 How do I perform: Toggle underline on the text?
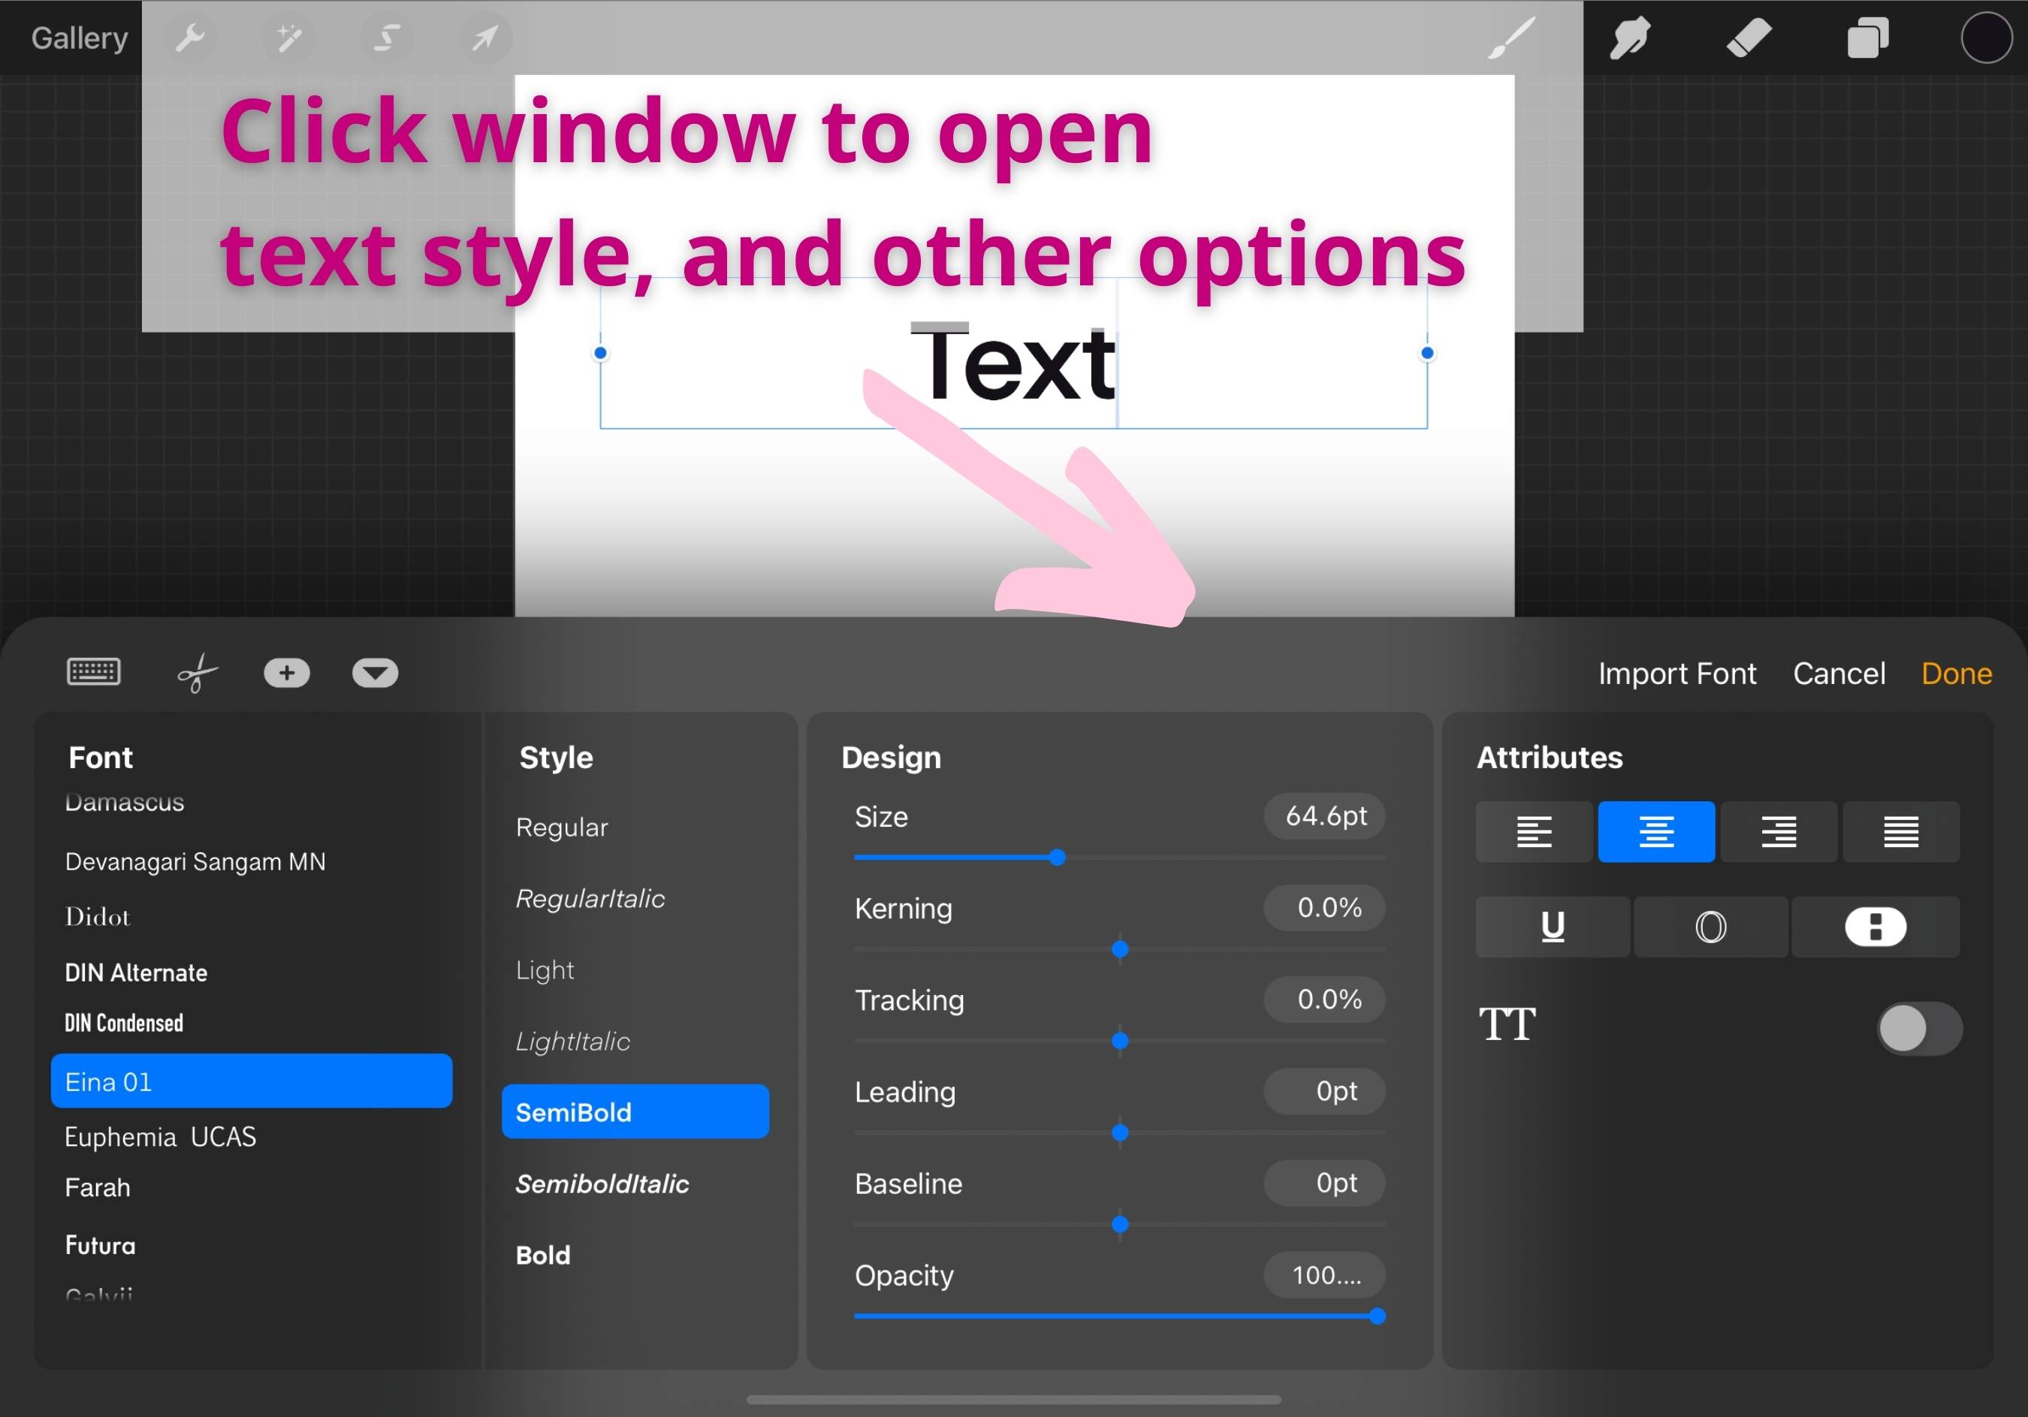coord(1552,926)
